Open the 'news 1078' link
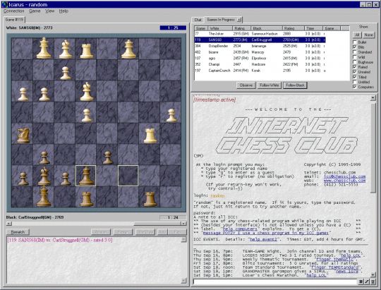Screen dimensions: 381x290 [x=347, y=271]
